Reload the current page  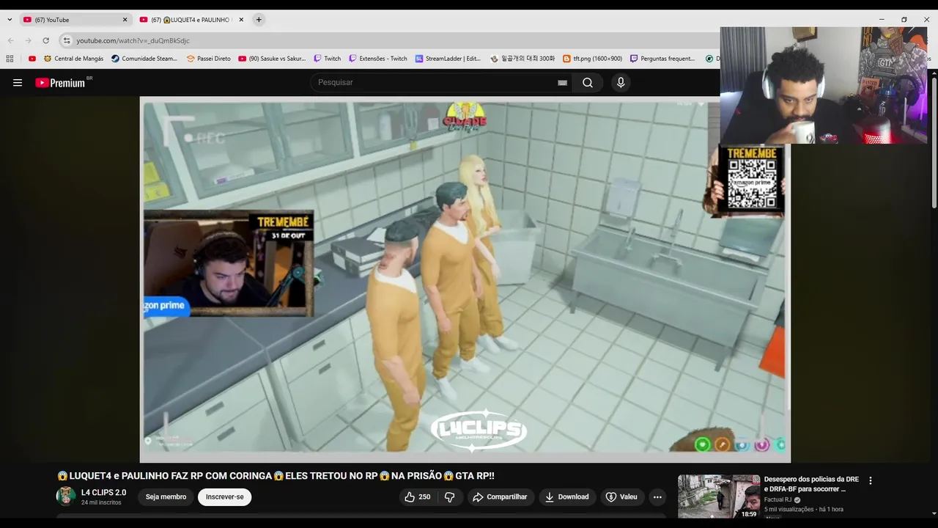tap(45, 40)
